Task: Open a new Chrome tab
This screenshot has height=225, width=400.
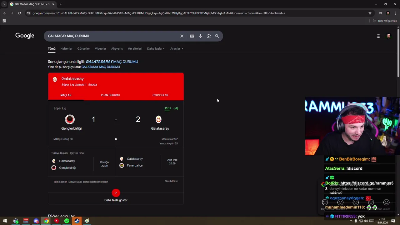Action: (x=61, y=4)
